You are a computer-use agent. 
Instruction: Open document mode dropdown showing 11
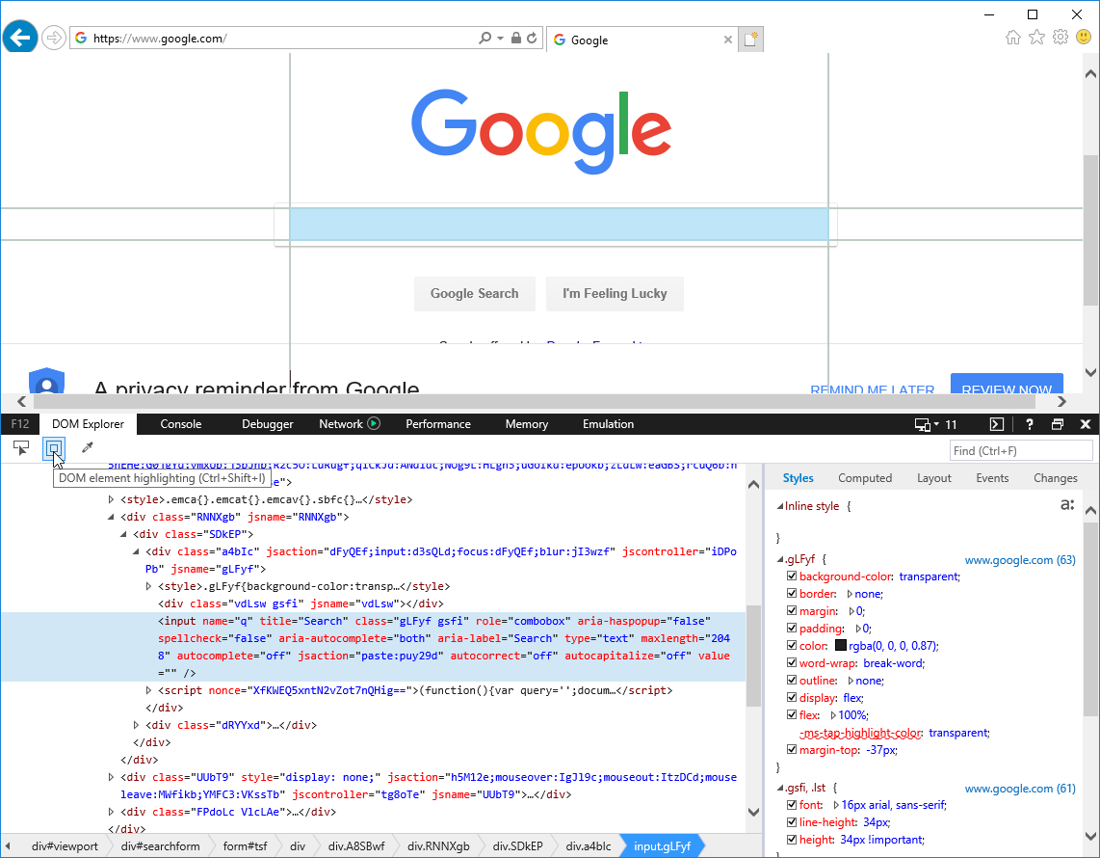(946, 424)
